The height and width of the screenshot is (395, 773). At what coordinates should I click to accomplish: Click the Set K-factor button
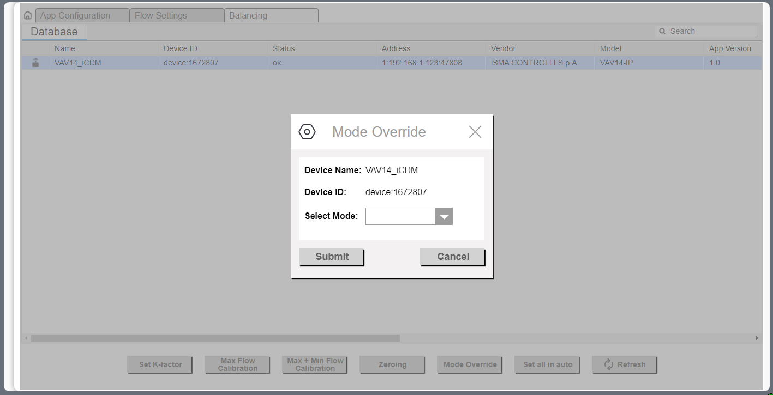160,364
